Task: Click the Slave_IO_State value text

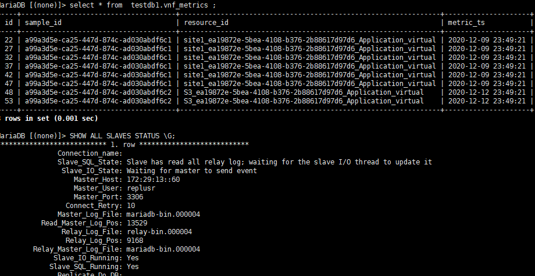Action: tap(191, 170)
